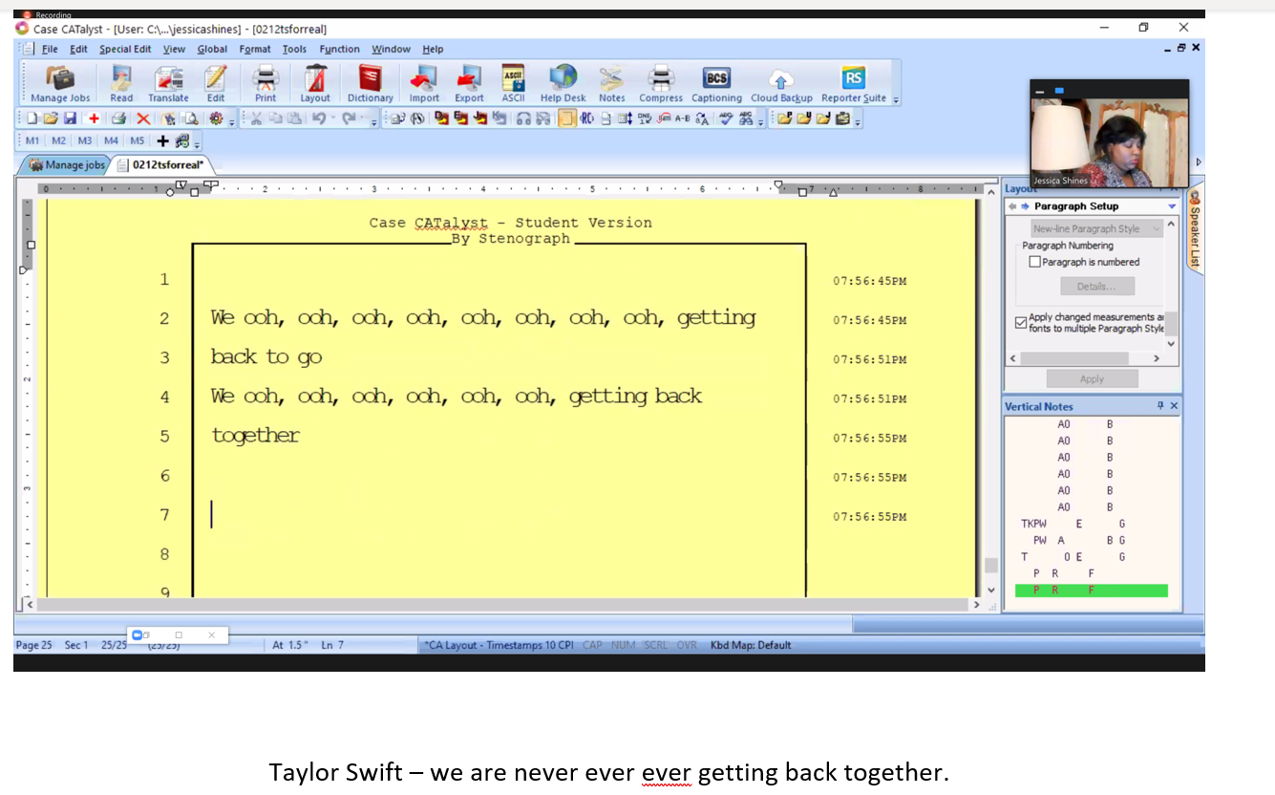This screenshot has width=1275, height=795.
Task: Click the Read toolbar icon
Action: click(121, 84)
